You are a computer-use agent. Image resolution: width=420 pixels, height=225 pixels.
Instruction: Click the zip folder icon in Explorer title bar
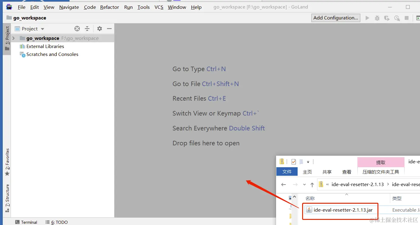tap(282, 161)
